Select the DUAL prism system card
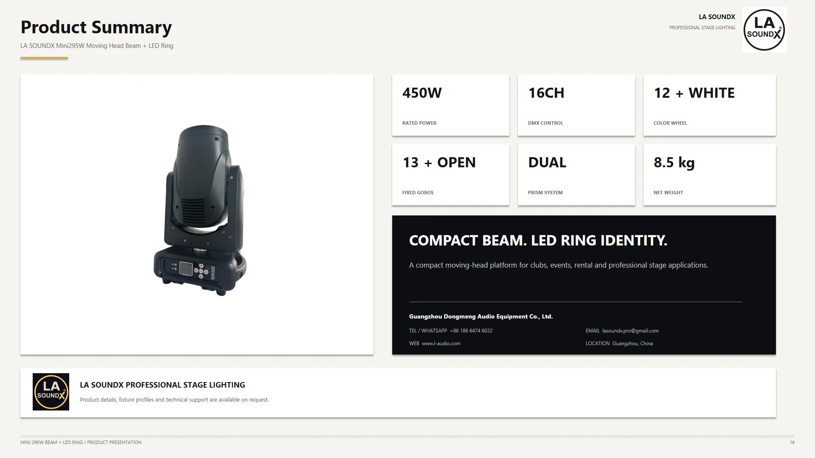The height and width of the screenshot is (458, 815). pyautogui.click(x=576, y=175)
